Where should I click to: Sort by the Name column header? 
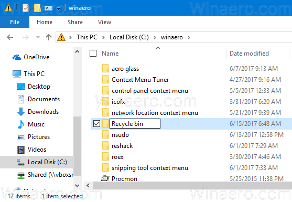[x=110, y=54]
